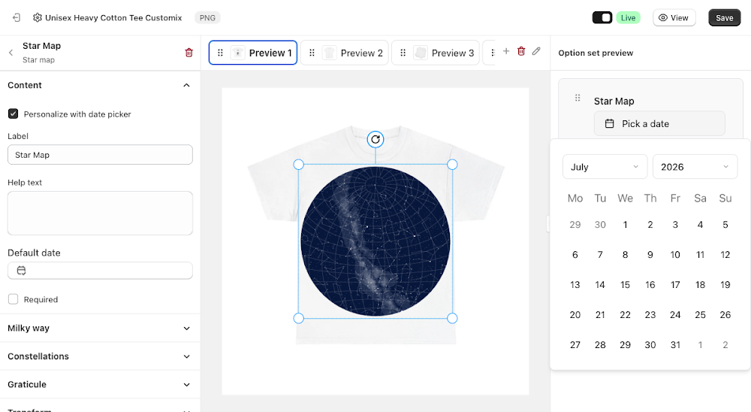Click the drag handle on Preview 1 tab
This screenshot has height=412, width=751.
click(x=220, y=53)
